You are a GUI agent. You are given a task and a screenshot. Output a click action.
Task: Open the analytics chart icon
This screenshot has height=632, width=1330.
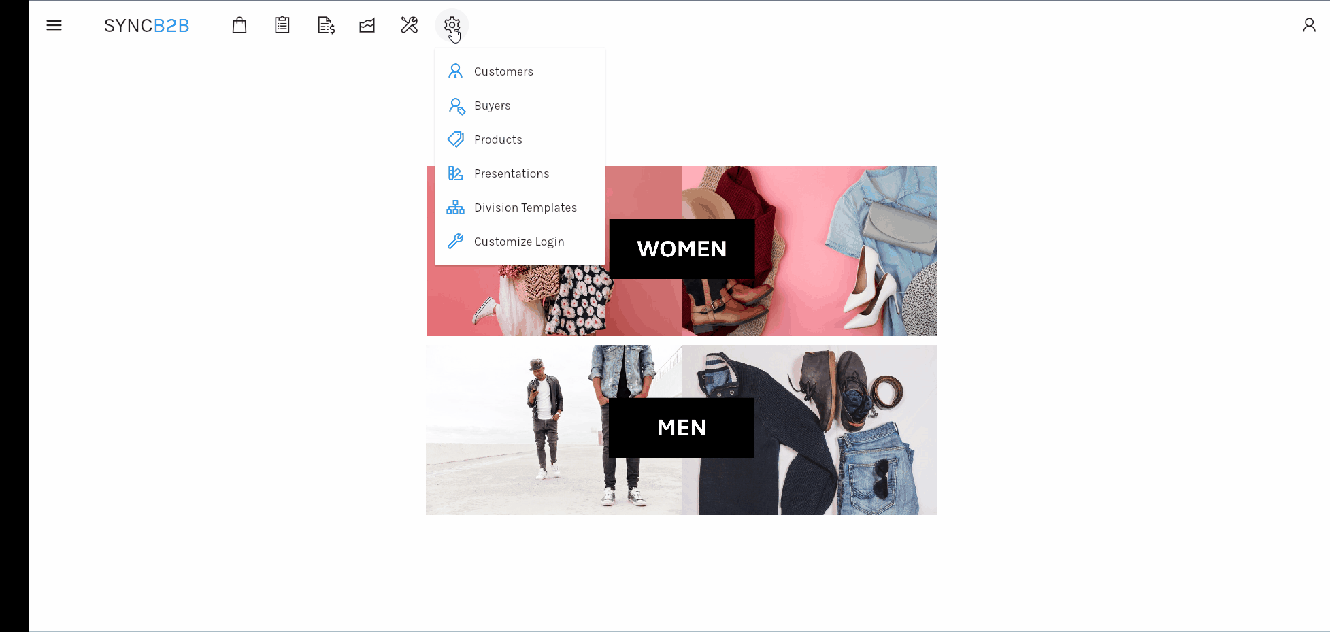coord(367,26)
